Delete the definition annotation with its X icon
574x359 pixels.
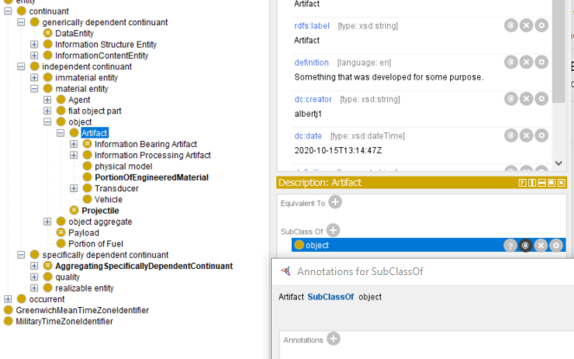[526, 62]
